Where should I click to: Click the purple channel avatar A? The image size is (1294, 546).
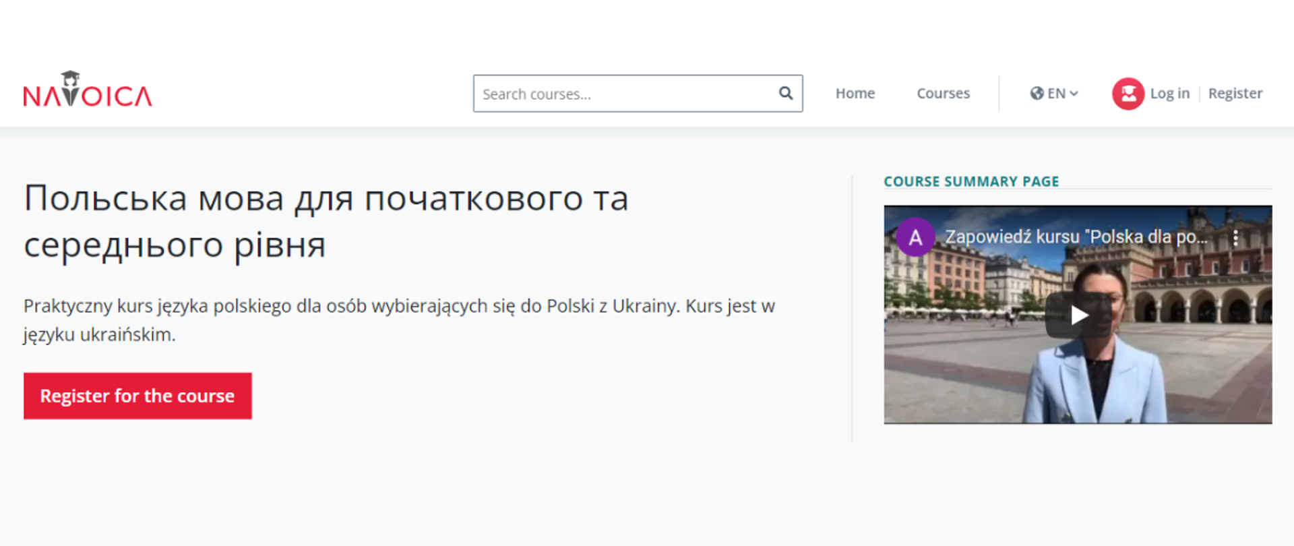pos(915,237)
